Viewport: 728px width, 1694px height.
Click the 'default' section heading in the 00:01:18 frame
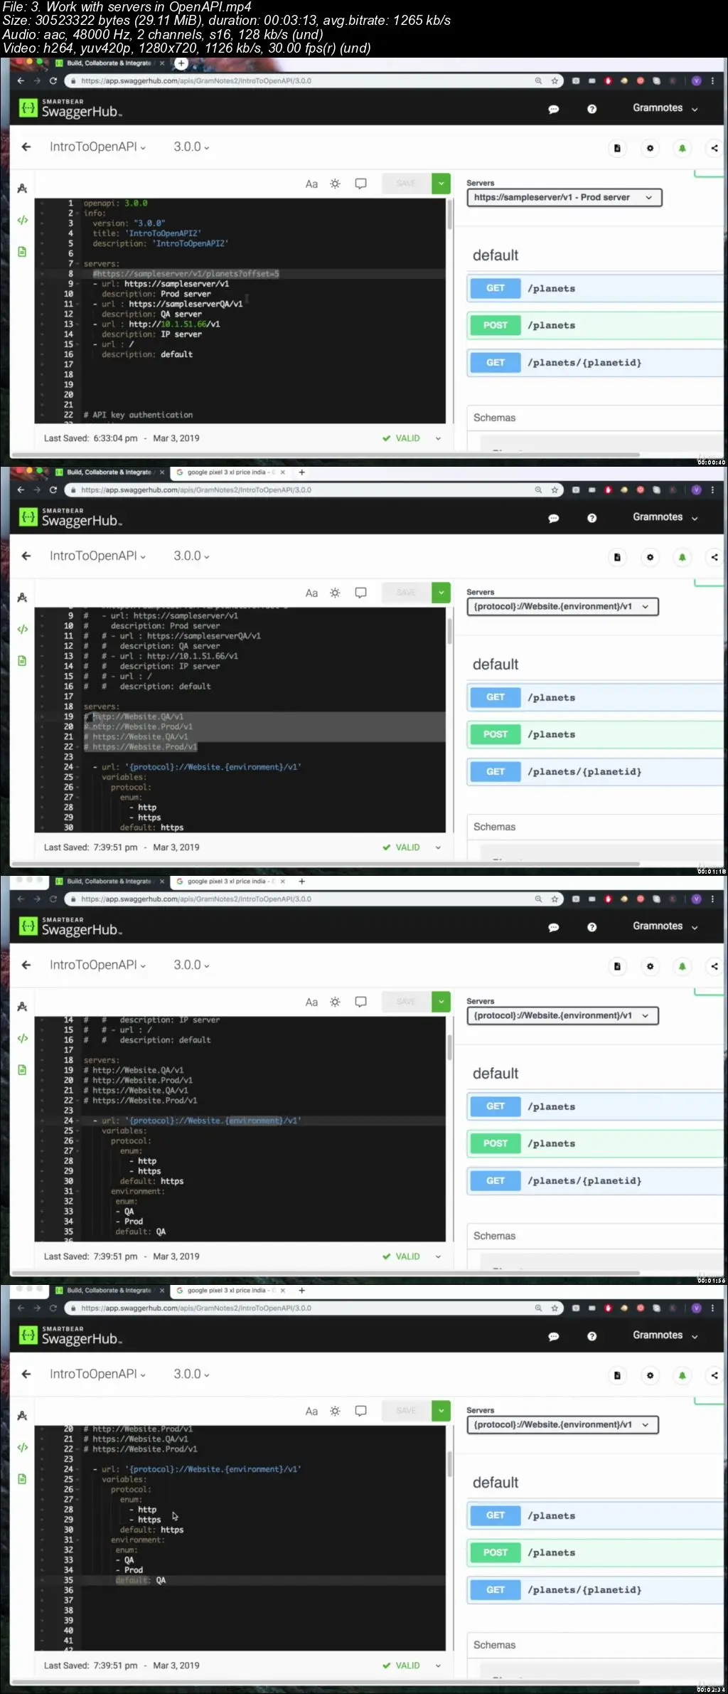point(496,665)
